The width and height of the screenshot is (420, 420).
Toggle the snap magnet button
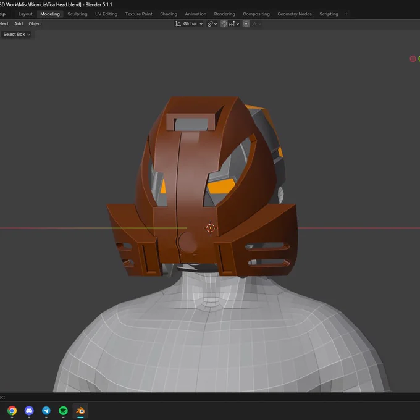(x=224, y=24)
